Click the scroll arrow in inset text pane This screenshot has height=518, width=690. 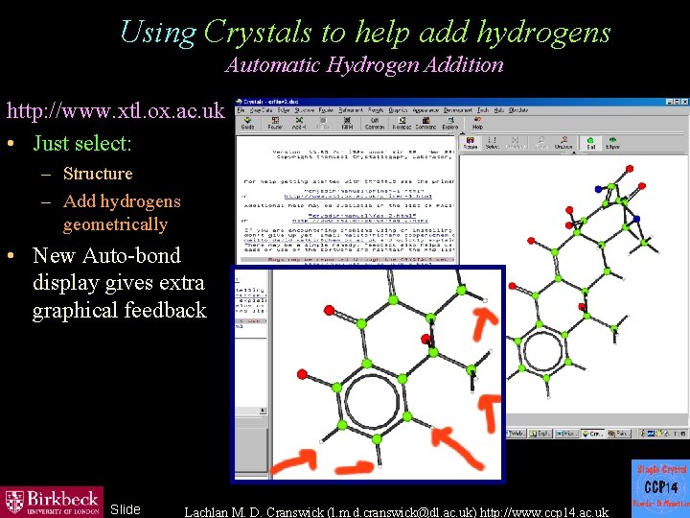[263, 411]
